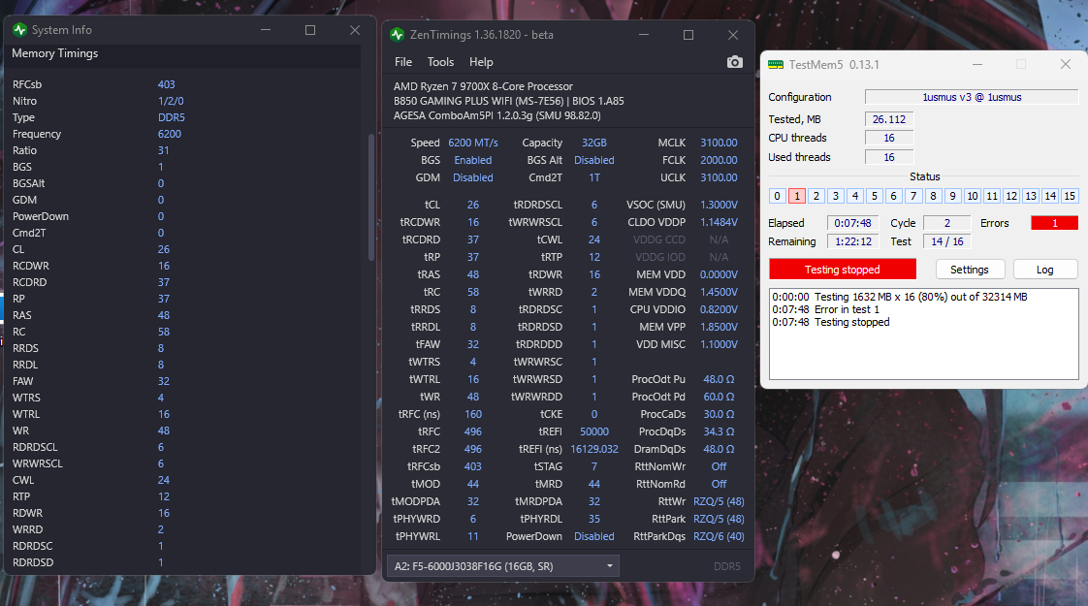Screen dimensions: 1088x606
Task: Click the Test 14 / 16 field
Action: coord(947,241)
